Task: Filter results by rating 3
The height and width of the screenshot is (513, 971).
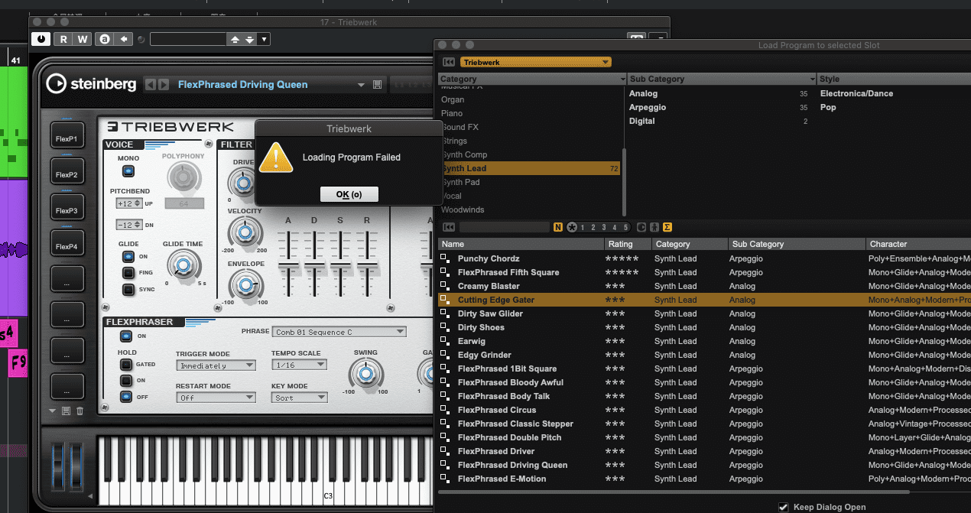Action: click(604, 227)
